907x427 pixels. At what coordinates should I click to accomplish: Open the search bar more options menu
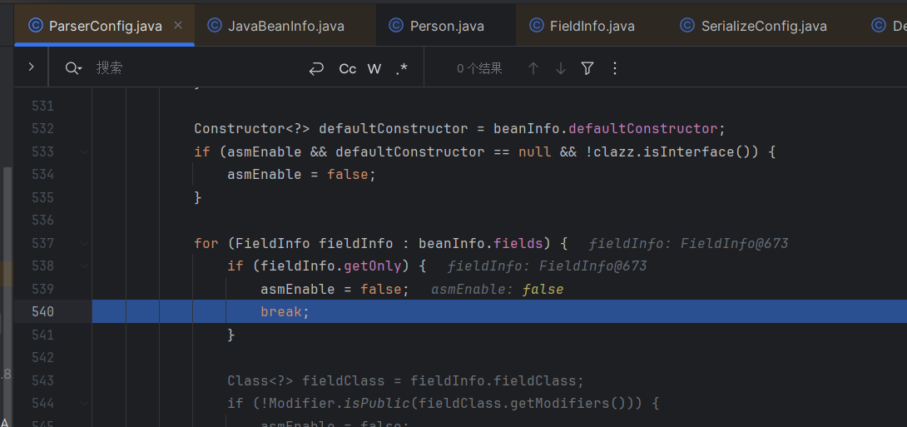(x=615, y=69)
